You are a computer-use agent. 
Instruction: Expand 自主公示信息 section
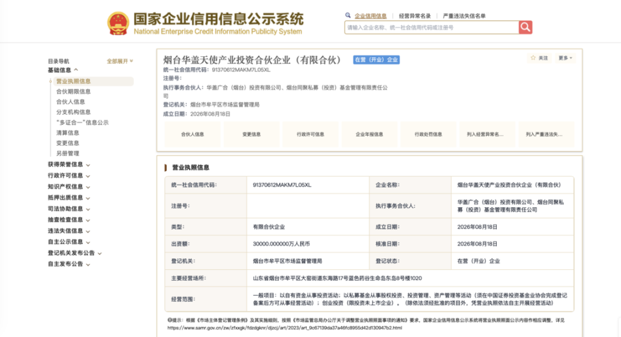tap(69, 242)
